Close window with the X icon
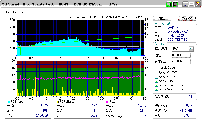This screenshot has width=202, height=122. 198,4
